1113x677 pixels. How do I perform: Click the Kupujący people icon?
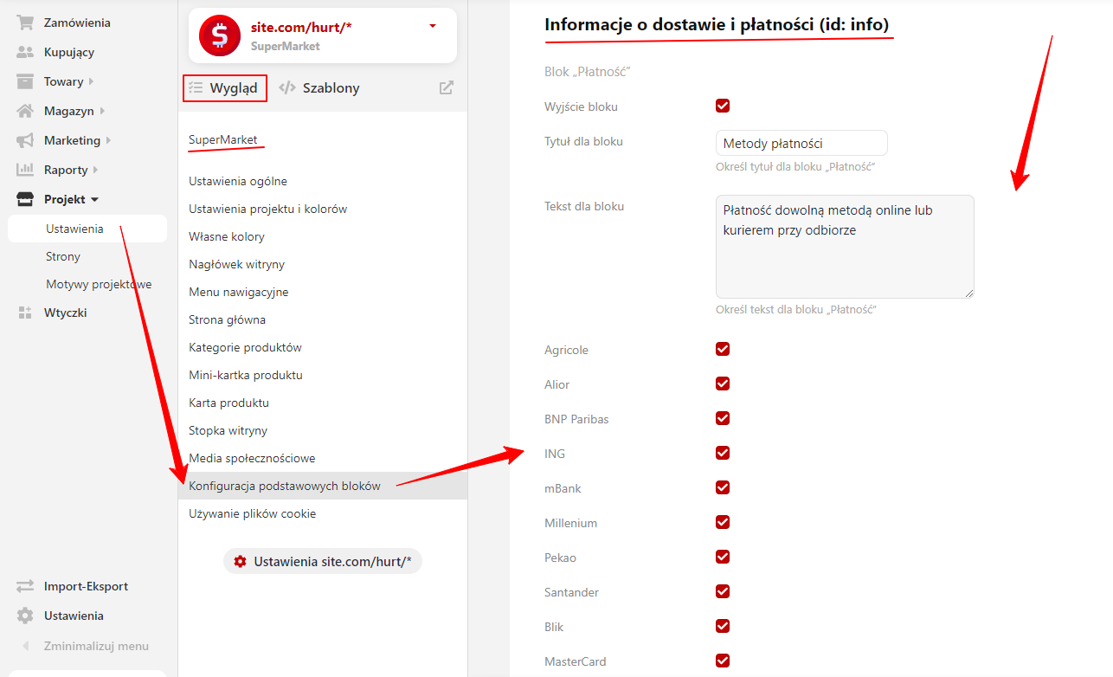click(x=25, y=52)
